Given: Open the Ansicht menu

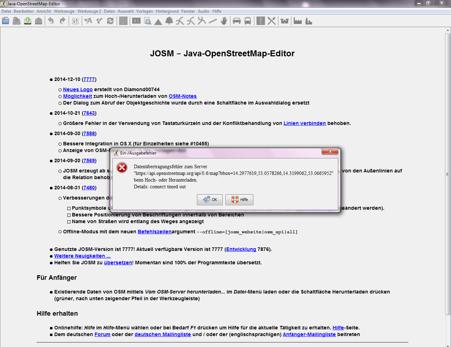Looking at the screenshot, I should coord(44,11).
